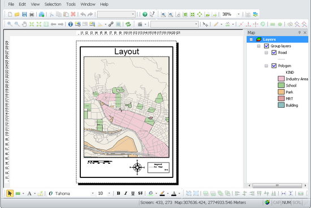Go to previous extent with left arrow
311x208 pixels.
53,24
